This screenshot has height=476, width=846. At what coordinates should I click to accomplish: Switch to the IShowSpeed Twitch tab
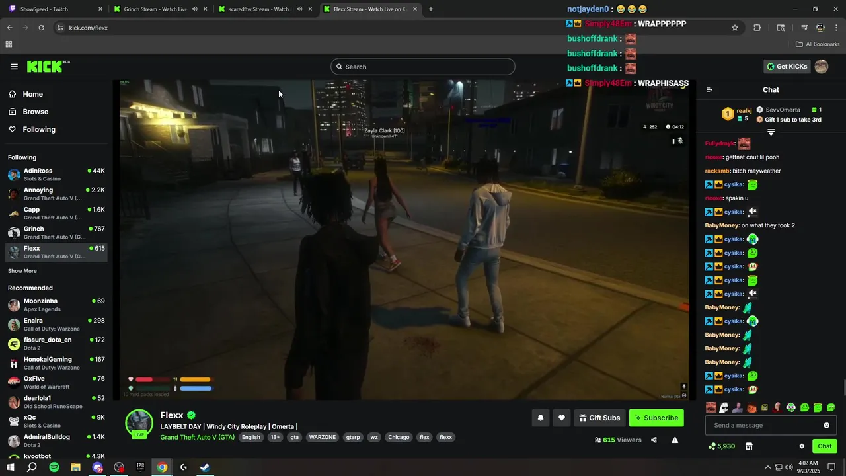click(x=56, y=9)
